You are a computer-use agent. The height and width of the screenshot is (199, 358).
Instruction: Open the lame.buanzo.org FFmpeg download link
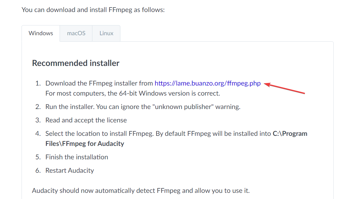coord(207,83)
